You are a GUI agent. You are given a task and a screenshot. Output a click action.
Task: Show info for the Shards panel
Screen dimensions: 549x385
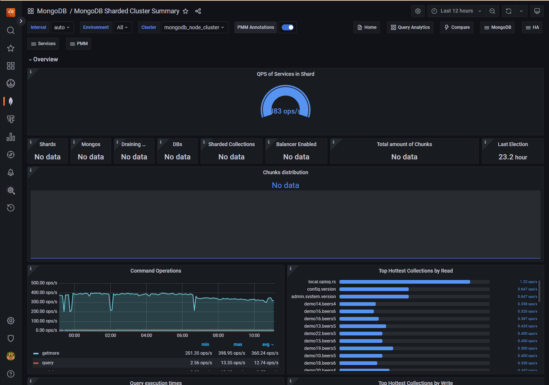[31, 142]
